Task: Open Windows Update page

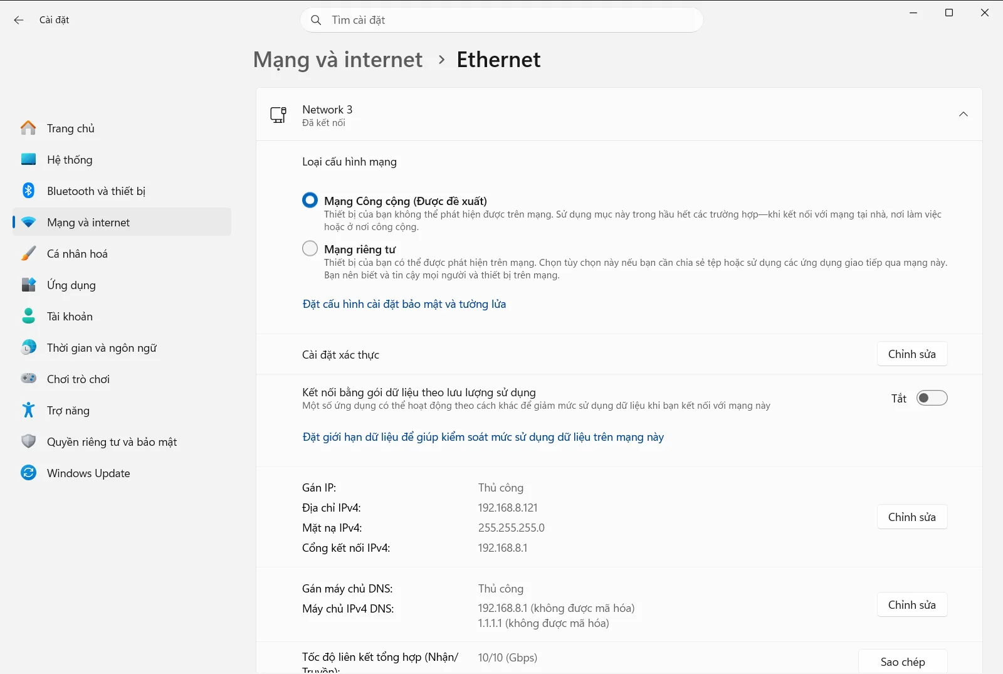Action: point(122,473)
